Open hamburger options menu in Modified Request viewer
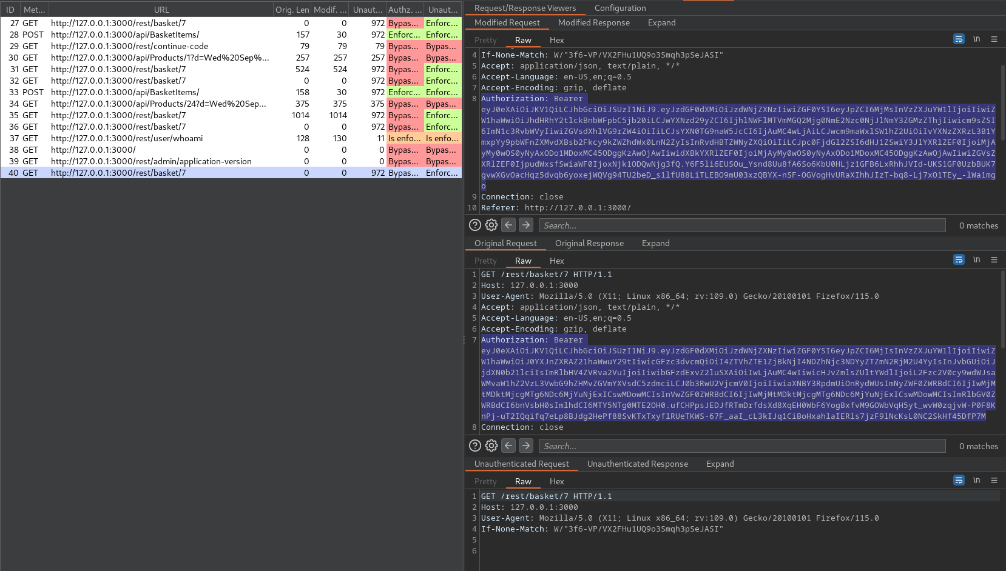1006x571 pixels. coord(994,39)
